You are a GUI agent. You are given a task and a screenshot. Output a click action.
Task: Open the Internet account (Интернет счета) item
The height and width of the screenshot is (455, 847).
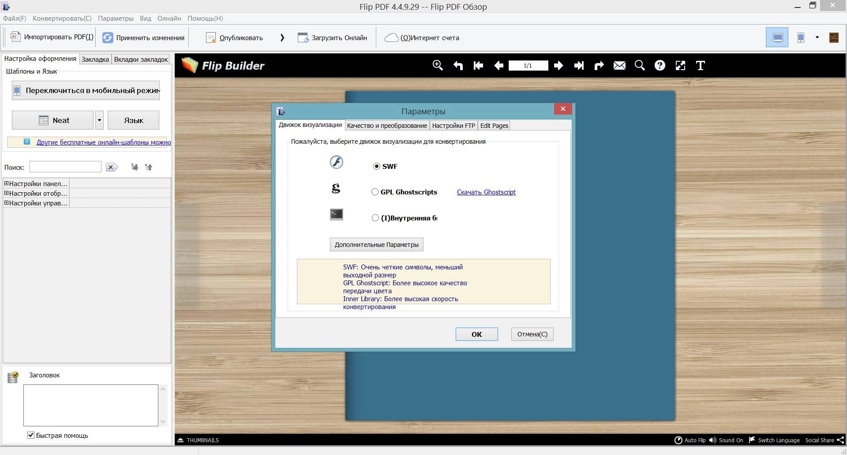click(x=422, y=37)
